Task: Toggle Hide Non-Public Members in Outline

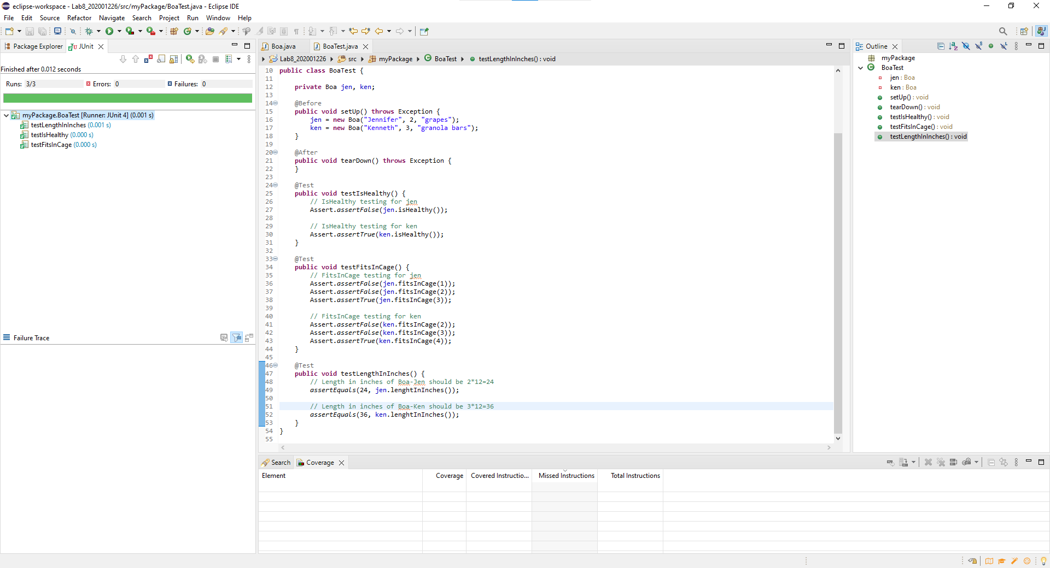Action: click(x=991, y=46)
